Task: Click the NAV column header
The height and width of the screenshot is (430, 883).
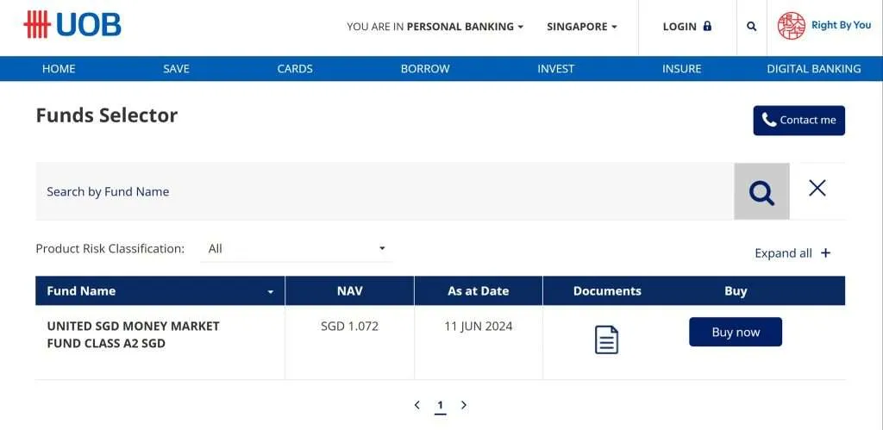Action: (350, 291)
